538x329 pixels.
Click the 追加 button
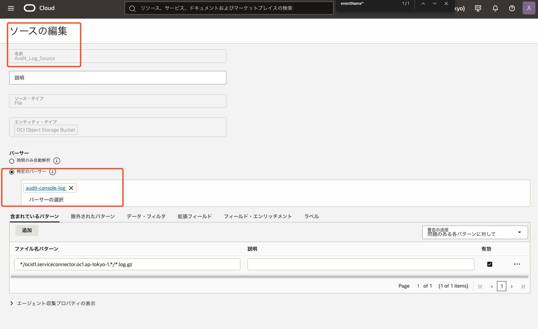pos(27,230)
